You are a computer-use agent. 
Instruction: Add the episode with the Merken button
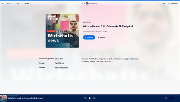point(101,37)
